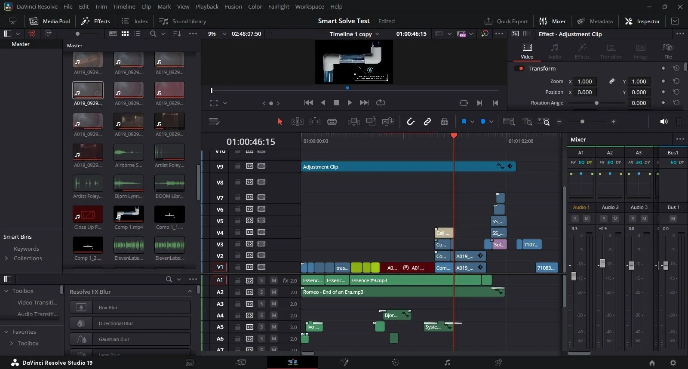Open the Sound Library panel
Image resolution: width=688 pixels, height=369 pixels.
(x=182, y=21)
